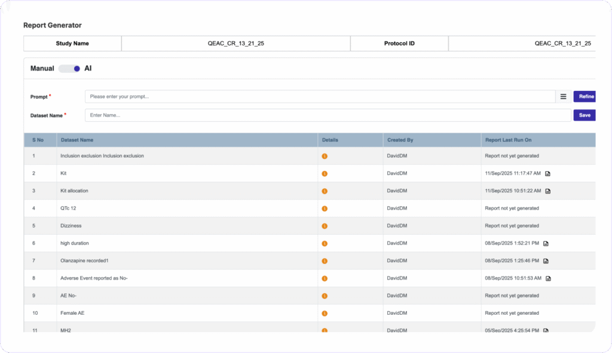Click the Refine button
Screen dimensions: 612x353
(585, 96)
